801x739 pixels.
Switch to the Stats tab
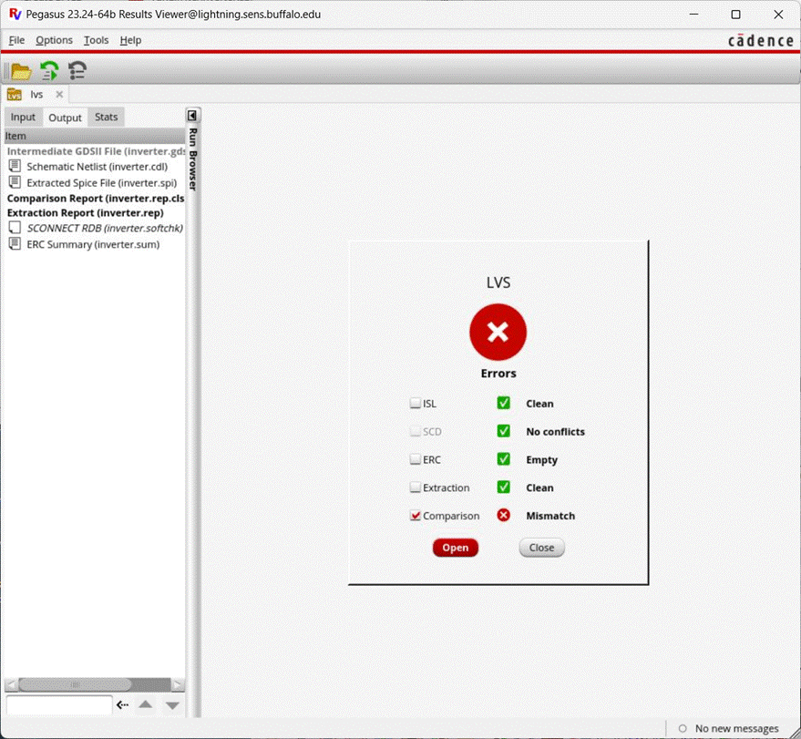click(x=106, y=117)
